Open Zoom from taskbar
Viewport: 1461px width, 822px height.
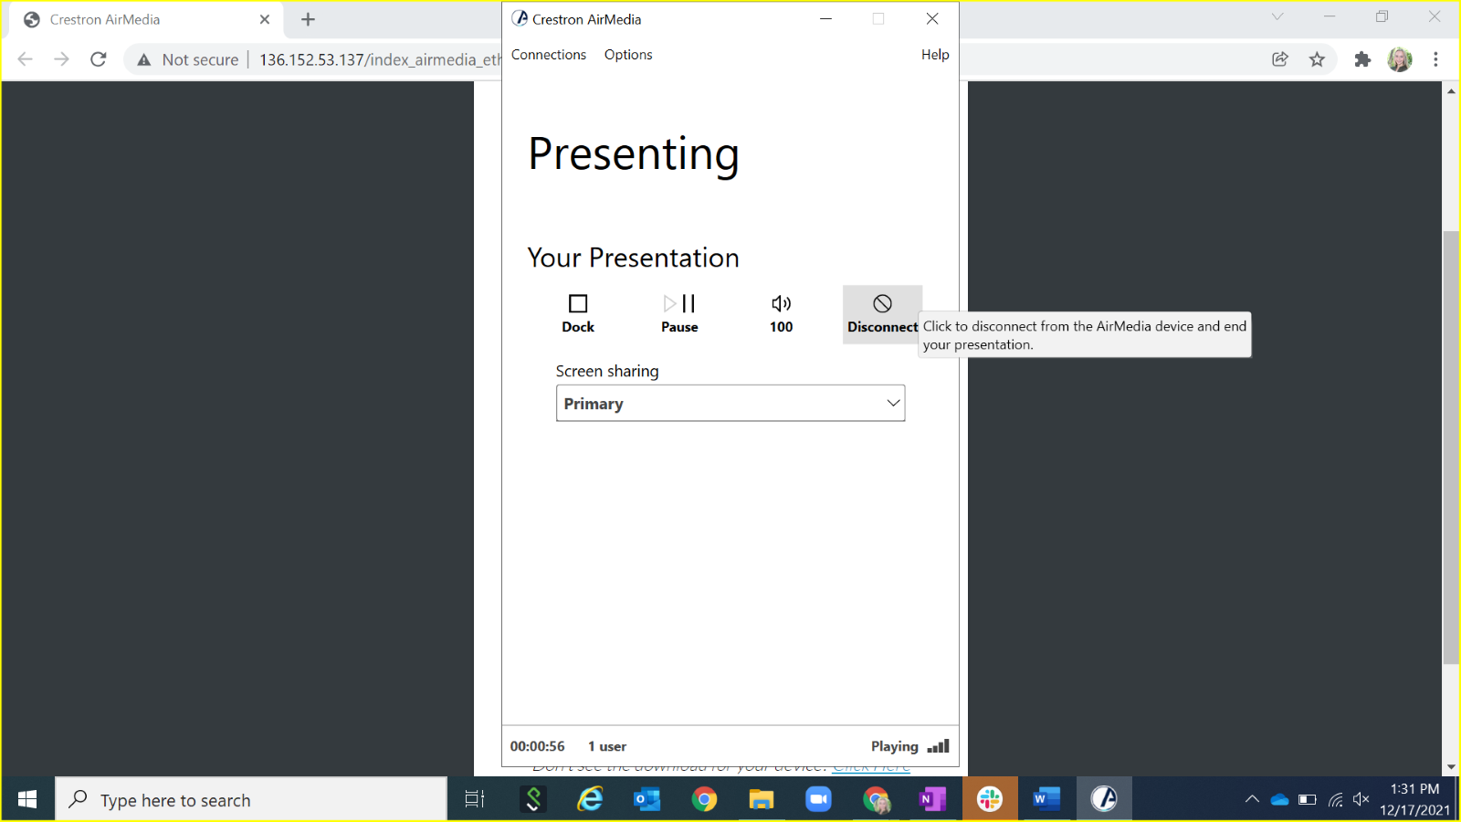tap(818, 800)
